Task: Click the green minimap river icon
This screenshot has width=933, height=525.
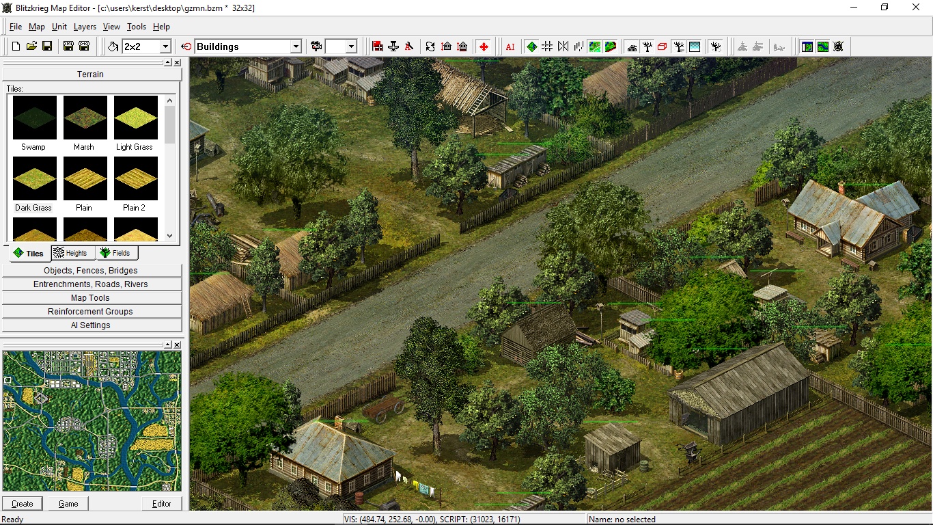Action: tap(823, 46)
